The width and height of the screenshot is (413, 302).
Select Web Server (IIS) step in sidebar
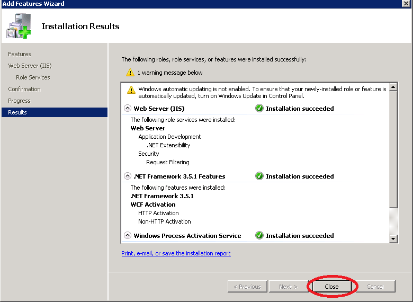[30, 66]
